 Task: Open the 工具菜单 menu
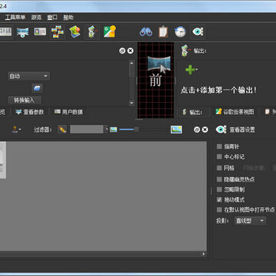point(15,18)
